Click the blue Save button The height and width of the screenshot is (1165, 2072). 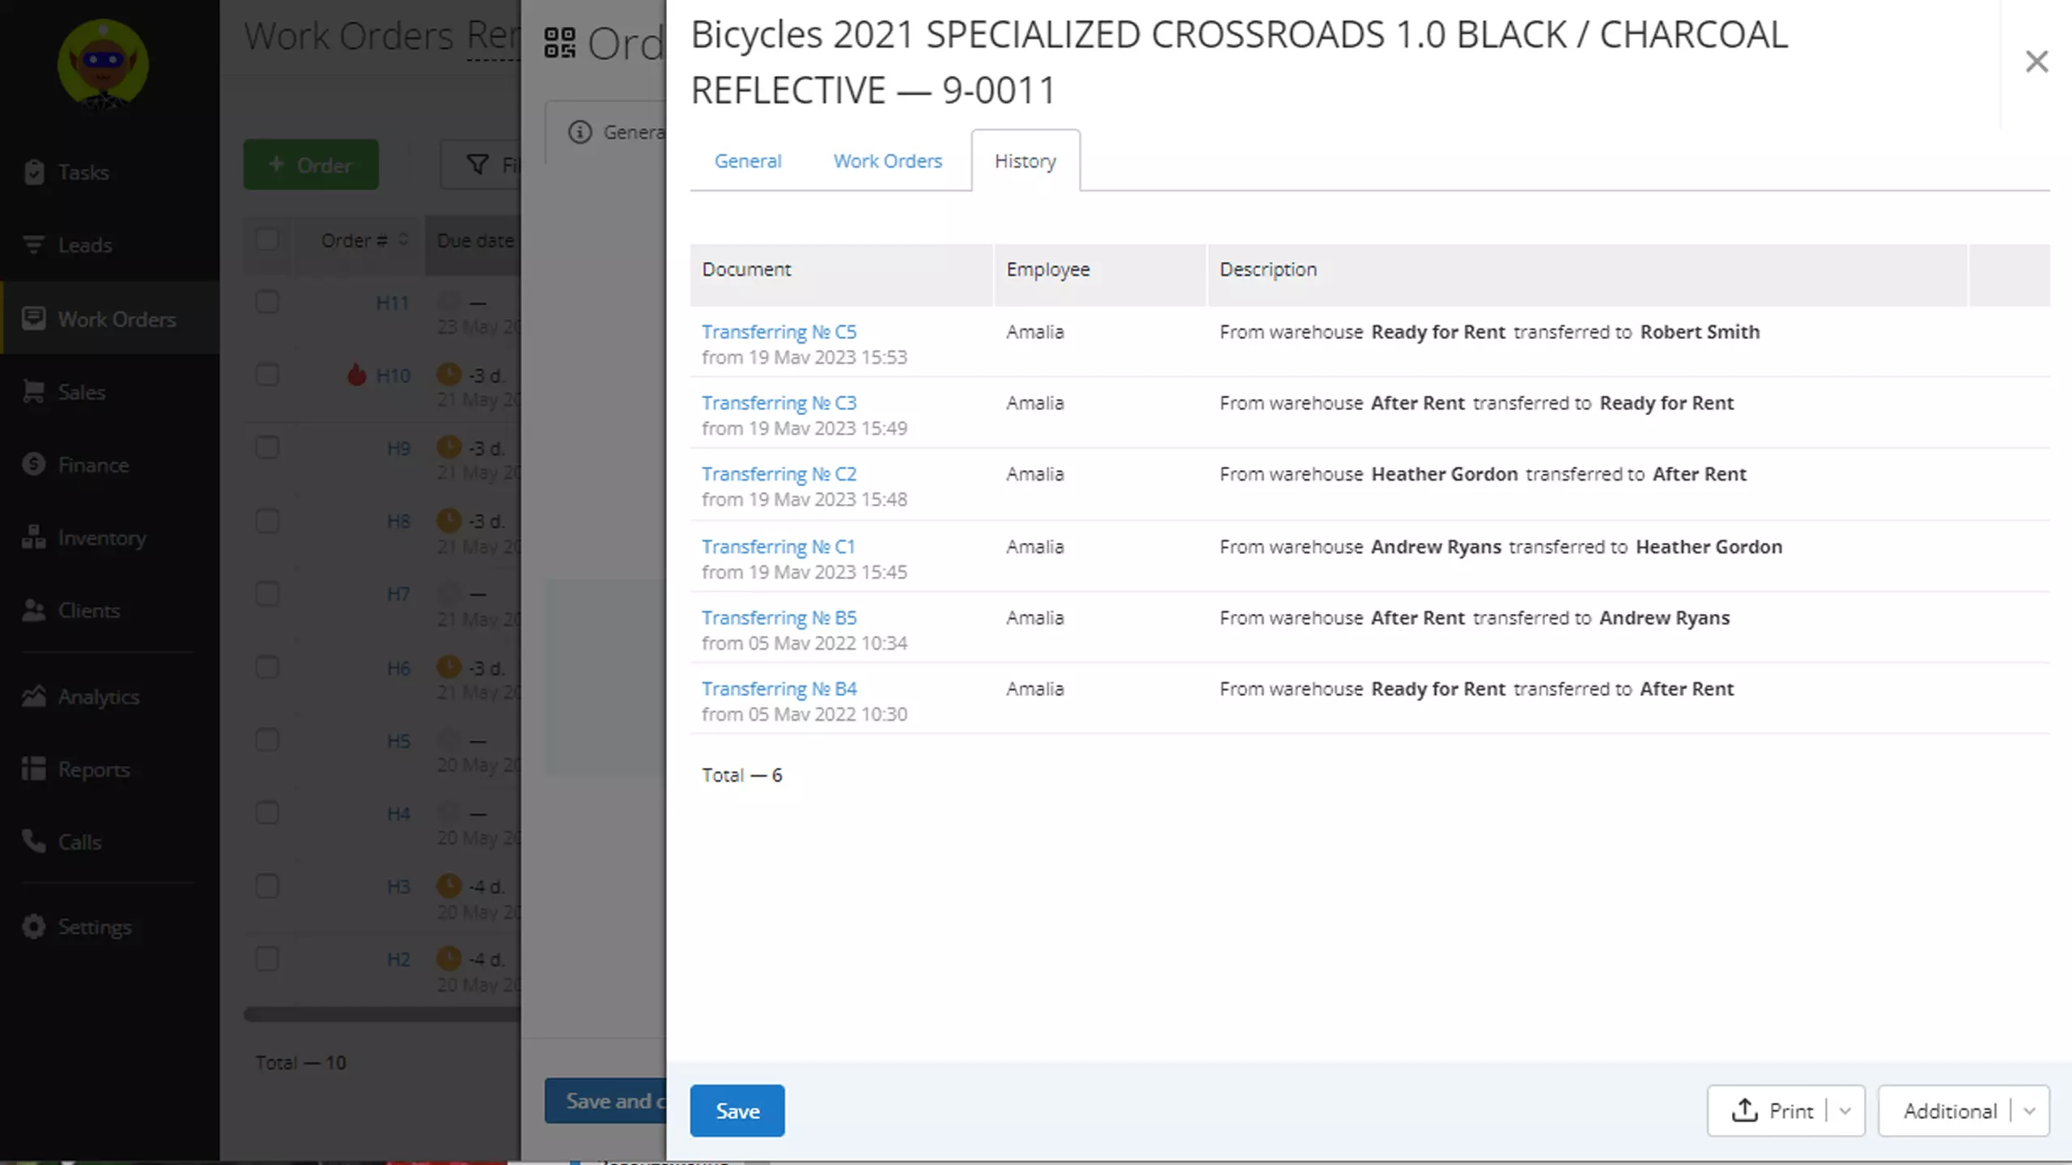coord(737,1111)
